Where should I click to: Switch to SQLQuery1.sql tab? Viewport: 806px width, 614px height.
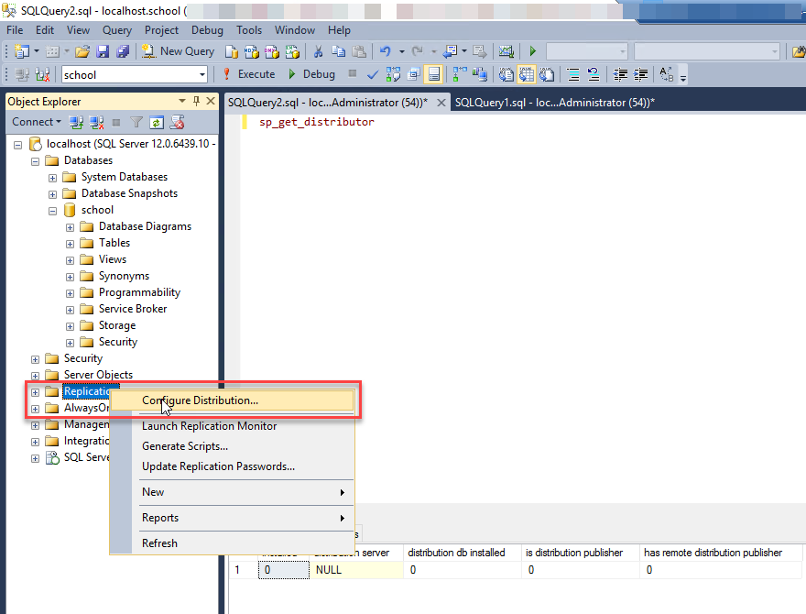click(x=553, y=103)
